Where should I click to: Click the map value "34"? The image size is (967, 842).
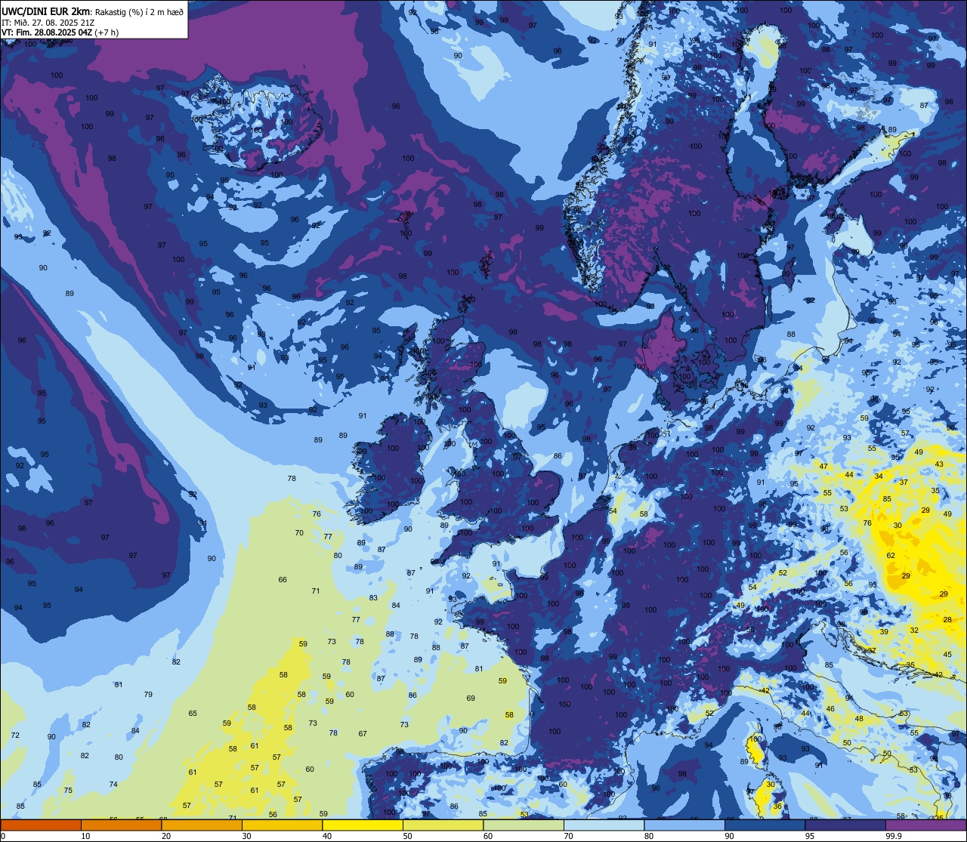(x=879, y=477)
